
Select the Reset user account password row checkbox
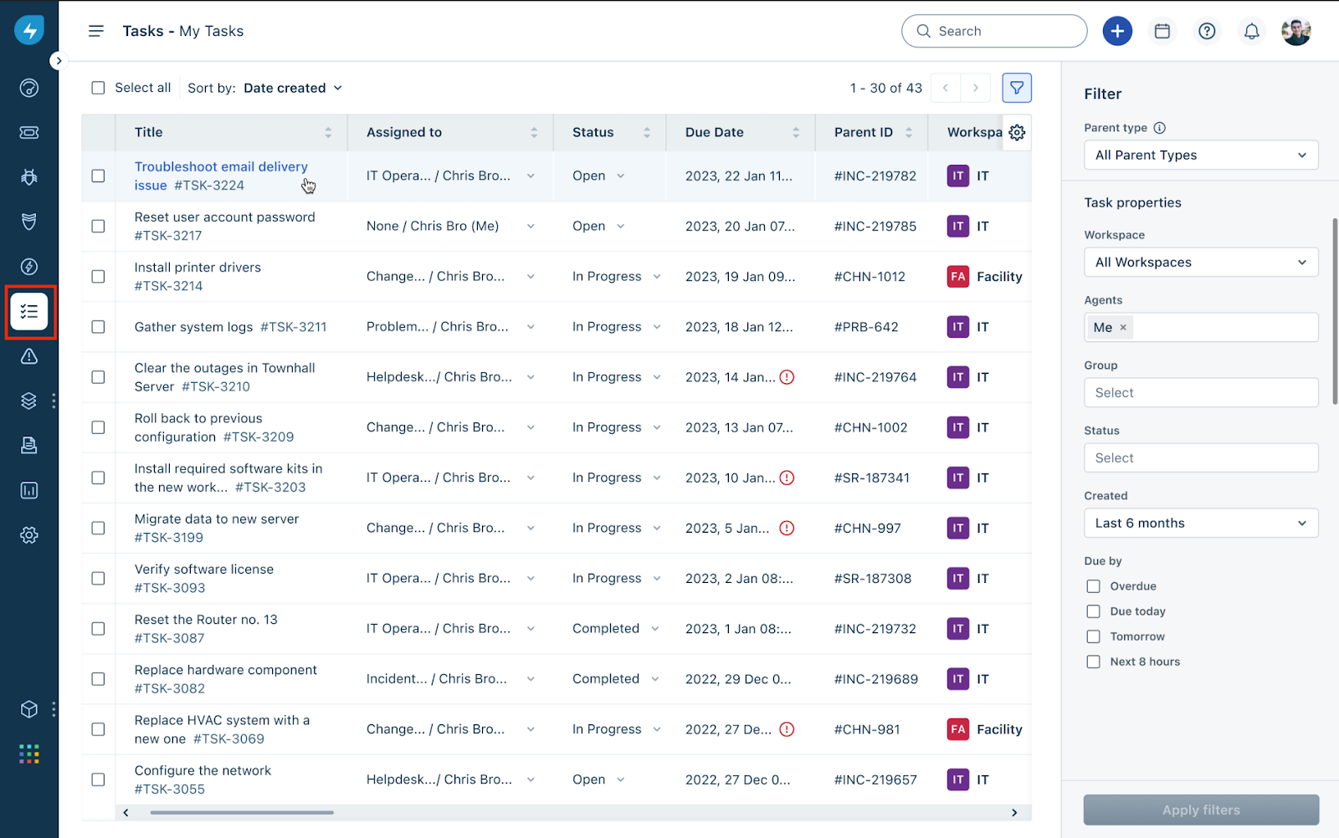[x=99, y=226]
